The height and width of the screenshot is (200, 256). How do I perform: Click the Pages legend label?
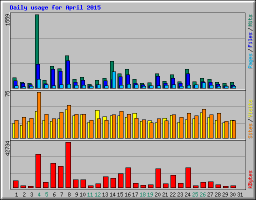point(250,61)
